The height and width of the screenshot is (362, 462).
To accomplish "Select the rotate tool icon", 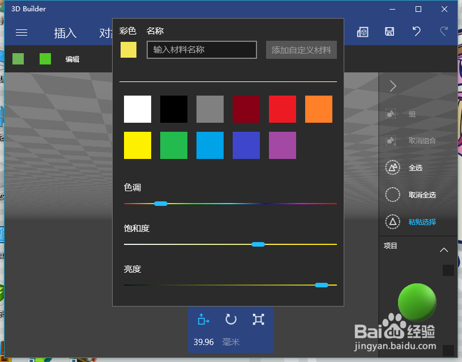I will 230,320.
